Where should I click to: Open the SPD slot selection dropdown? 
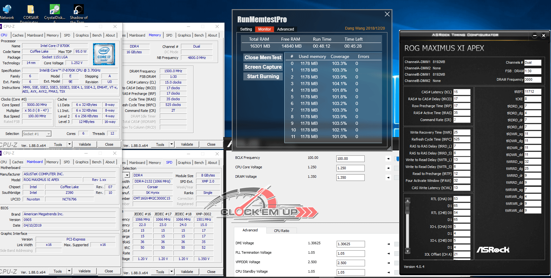127,175
